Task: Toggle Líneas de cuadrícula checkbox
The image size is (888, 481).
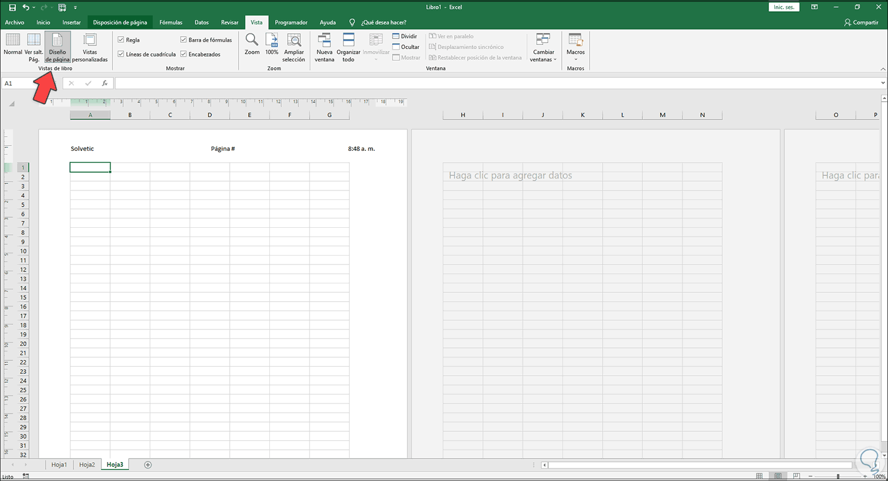Action: 121,54
